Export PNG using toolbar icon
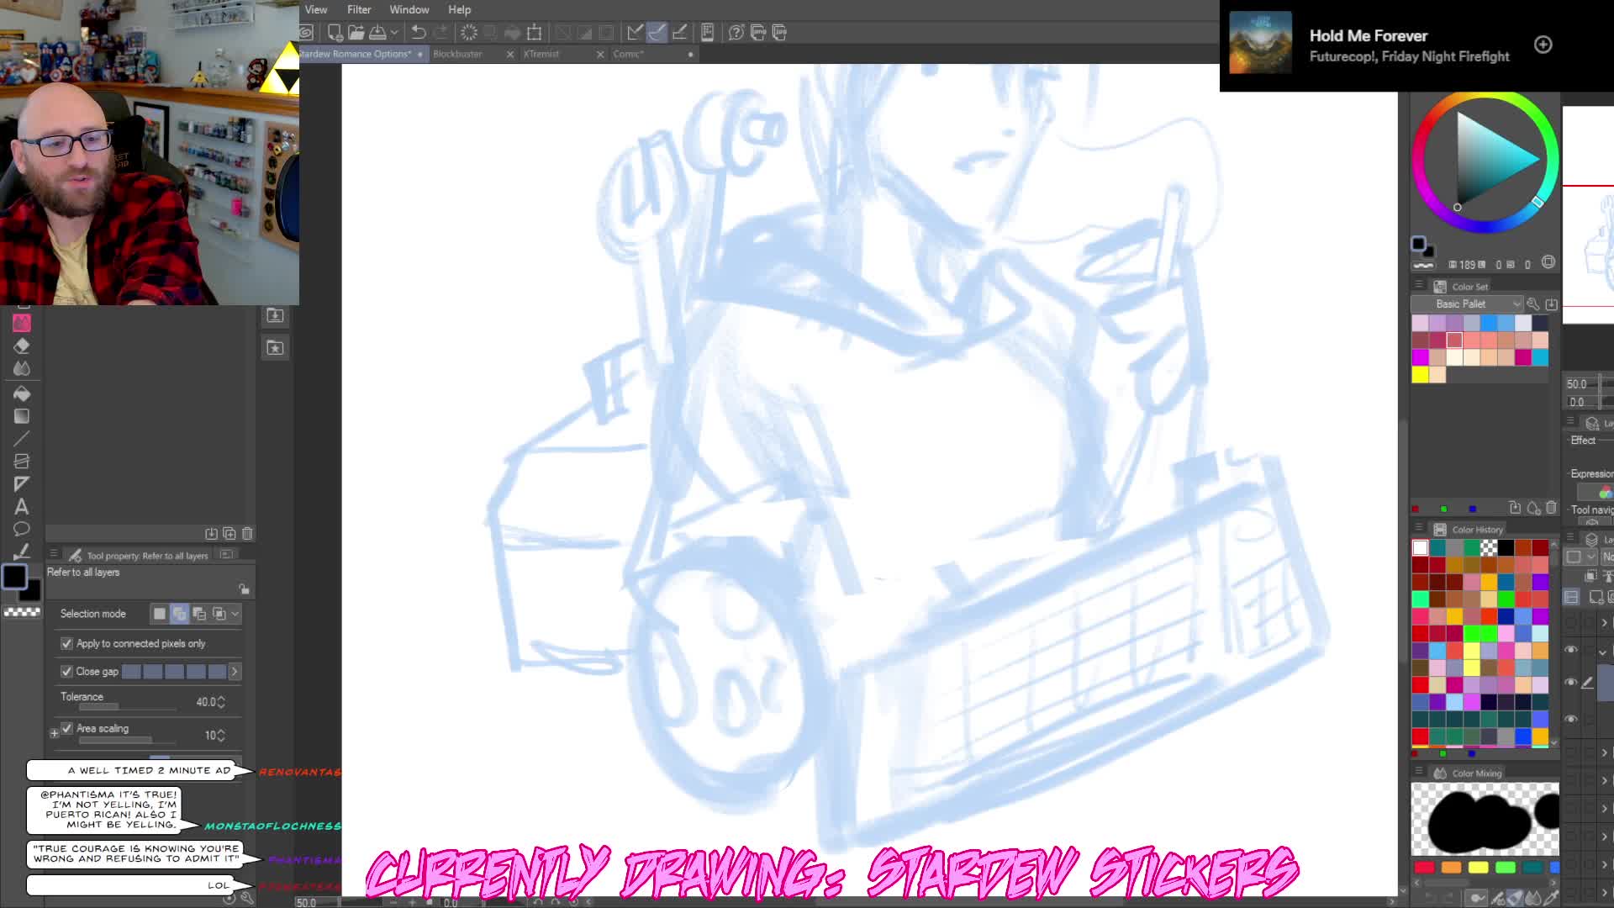 pyautogui.click(x=758, y=33)
